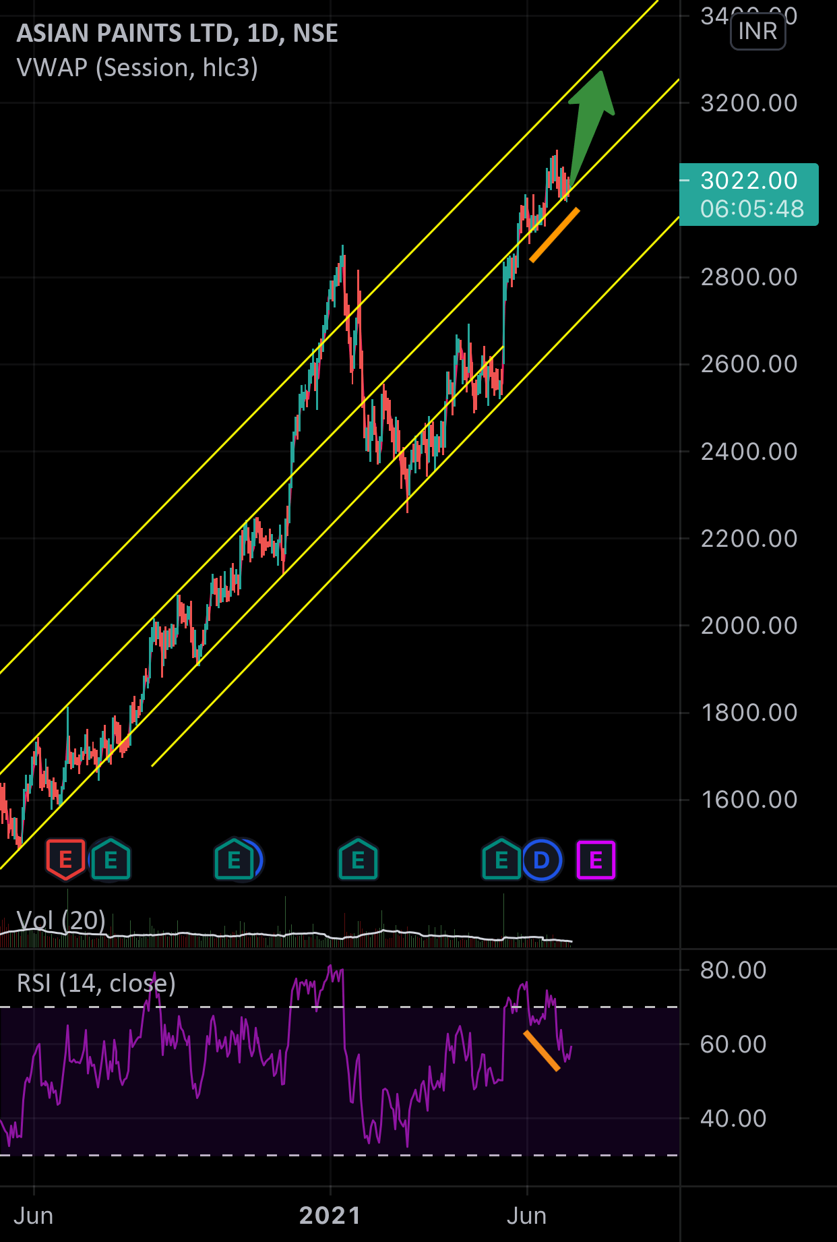This screenshot has height=1242, width=837.
Task: Click the blue dividend D marker
Action: pyautogui.click(x=542, y=860)
